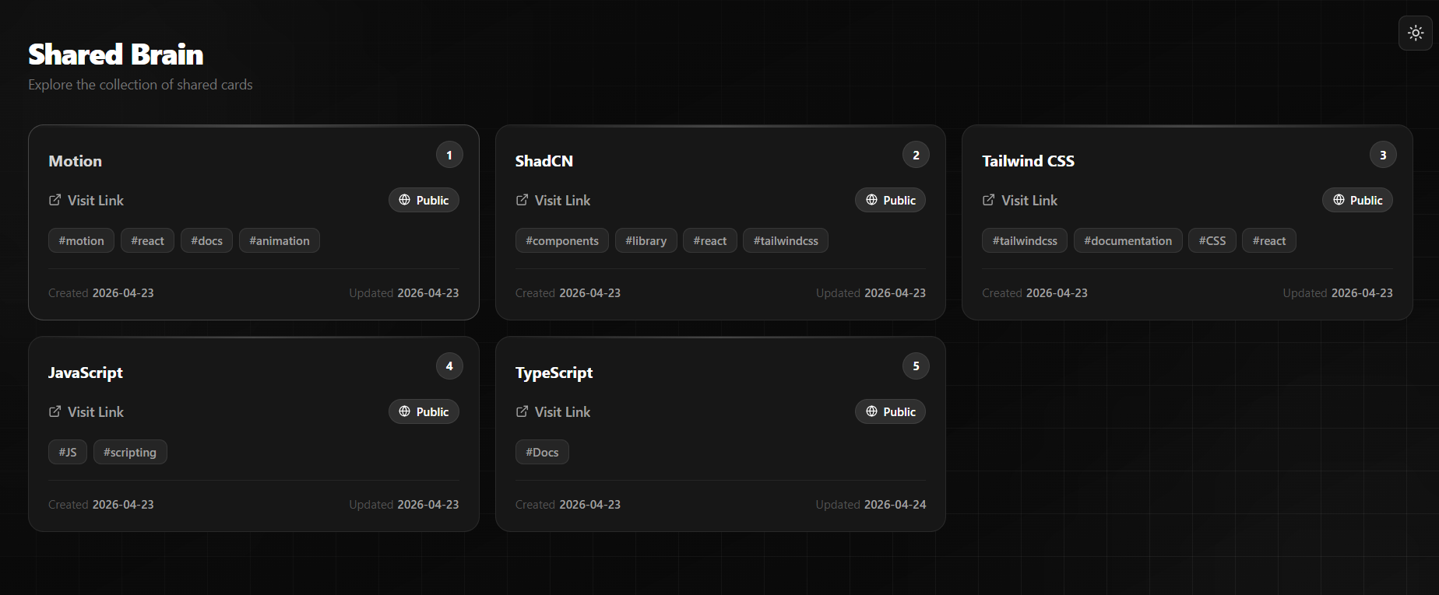
Task: Click the Motion card title
Action: pos(75,161)
